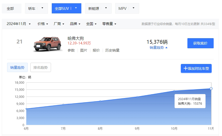Screen dimensions: 222x136
Task: Open the 厂商 filter dropdown
Action: click(x=59, y=24)
